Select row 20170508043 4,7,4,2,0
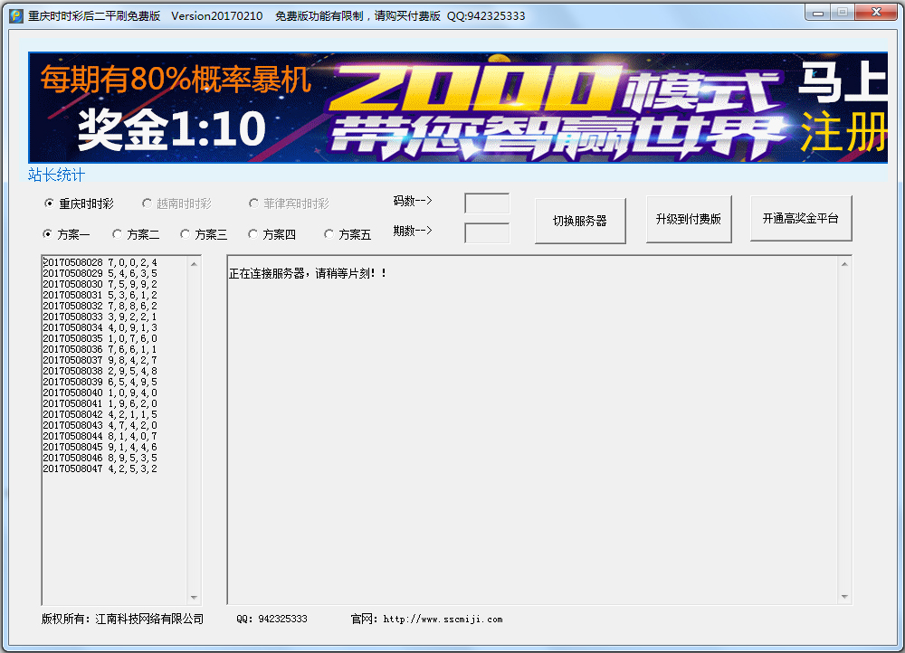 100,425
